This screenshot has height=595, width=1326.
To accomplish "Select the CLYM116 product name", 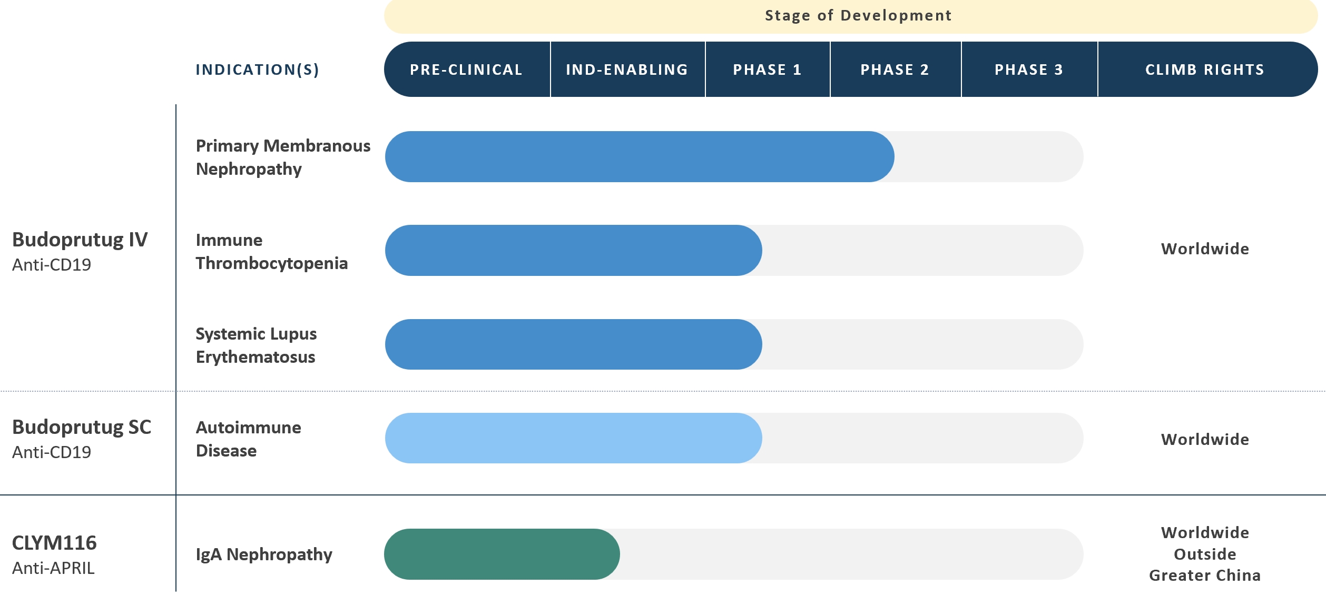I will [x=54, y=543].
